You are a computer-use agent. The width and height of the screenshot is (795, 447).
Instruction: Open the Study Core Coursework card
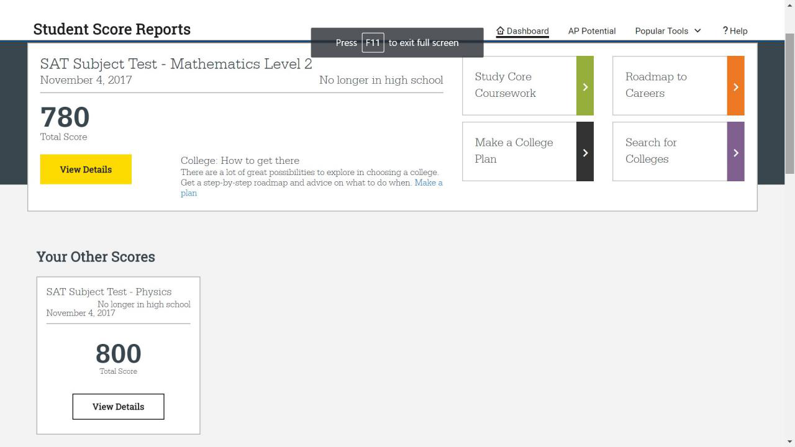coord(528,86)
